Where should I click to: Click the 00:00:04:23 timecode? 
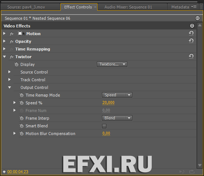(18, 172)
